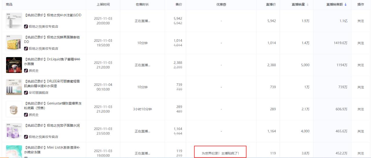Select sales amount 452.2万

click(x=341, y=153)
